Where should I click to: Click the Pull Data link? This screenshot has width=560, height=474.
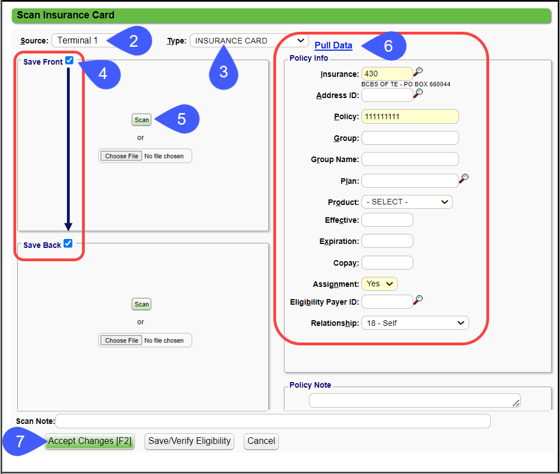point(334,45)
